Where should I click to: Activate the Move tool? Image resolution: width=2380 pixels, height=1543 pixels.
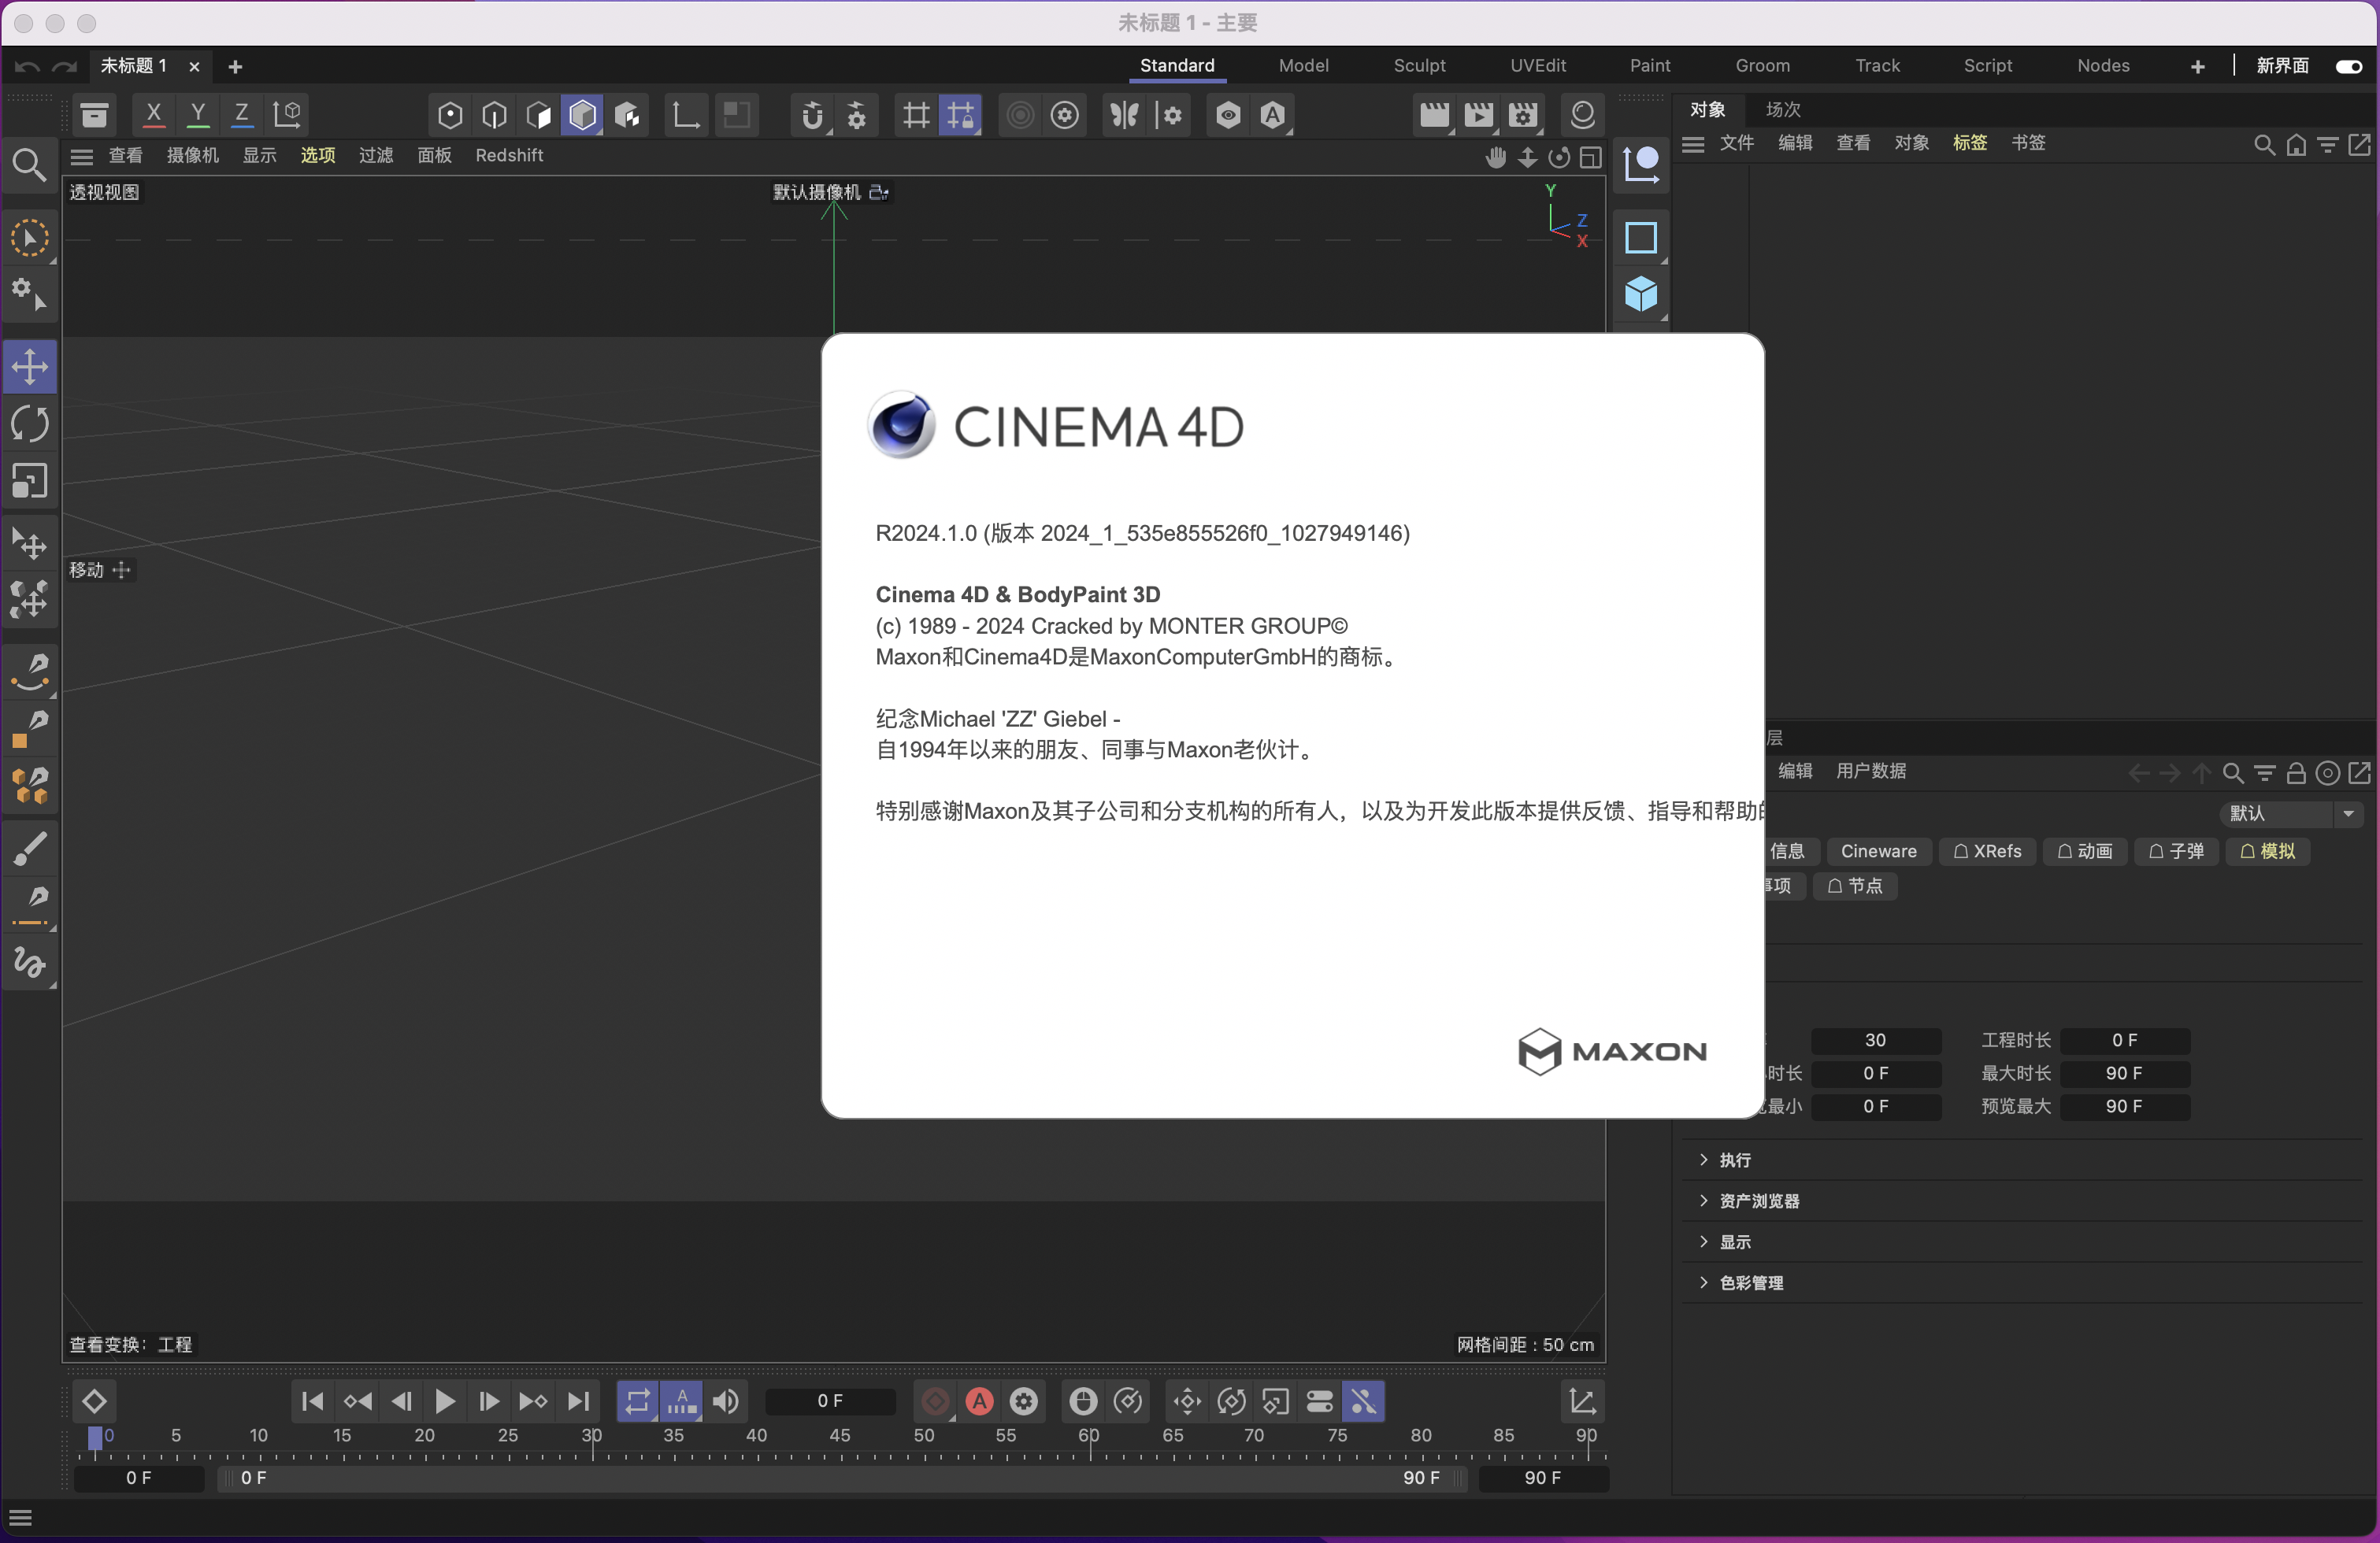coord(29,367)
